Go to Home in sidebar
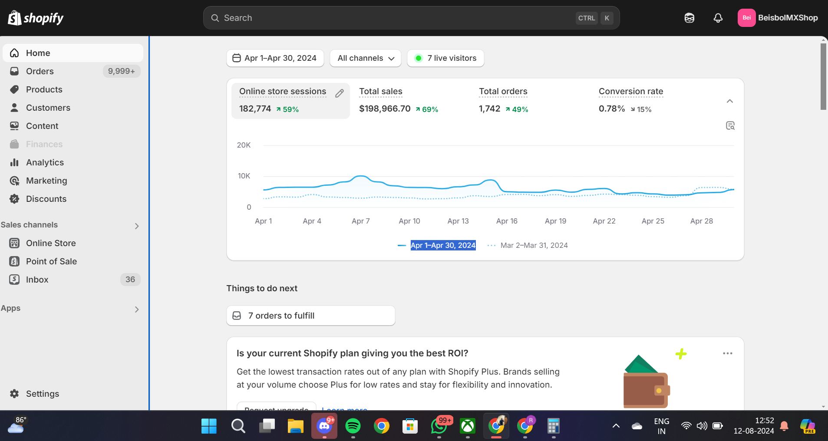Image resolution: width=828 pixels, height=441 pixels. 73,53
